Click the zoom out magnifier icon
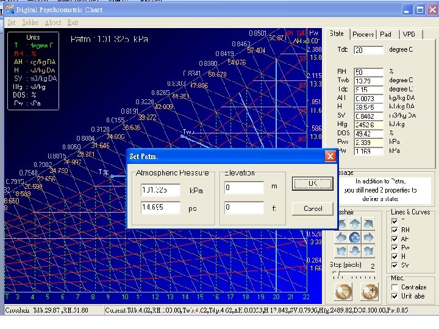This screenshot has height=329, width=439. (344, 291)
